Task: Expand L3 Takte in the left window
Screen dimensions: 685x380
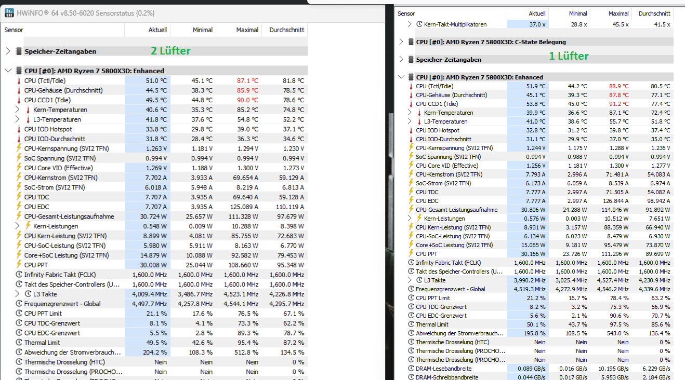Action: pos(17,294)
